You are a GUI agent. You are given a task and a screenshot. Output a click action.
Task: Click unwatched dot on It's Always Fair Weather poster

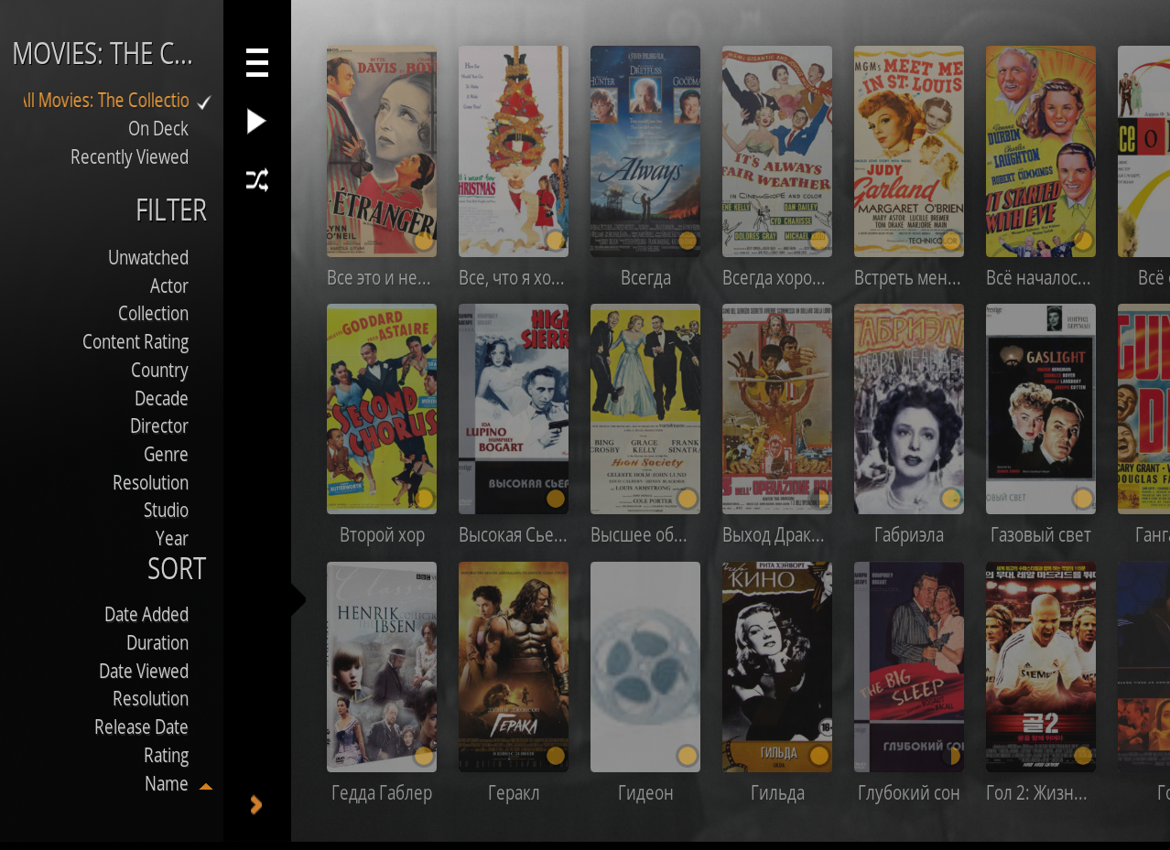pyautogui.click(x=819, y=241)
